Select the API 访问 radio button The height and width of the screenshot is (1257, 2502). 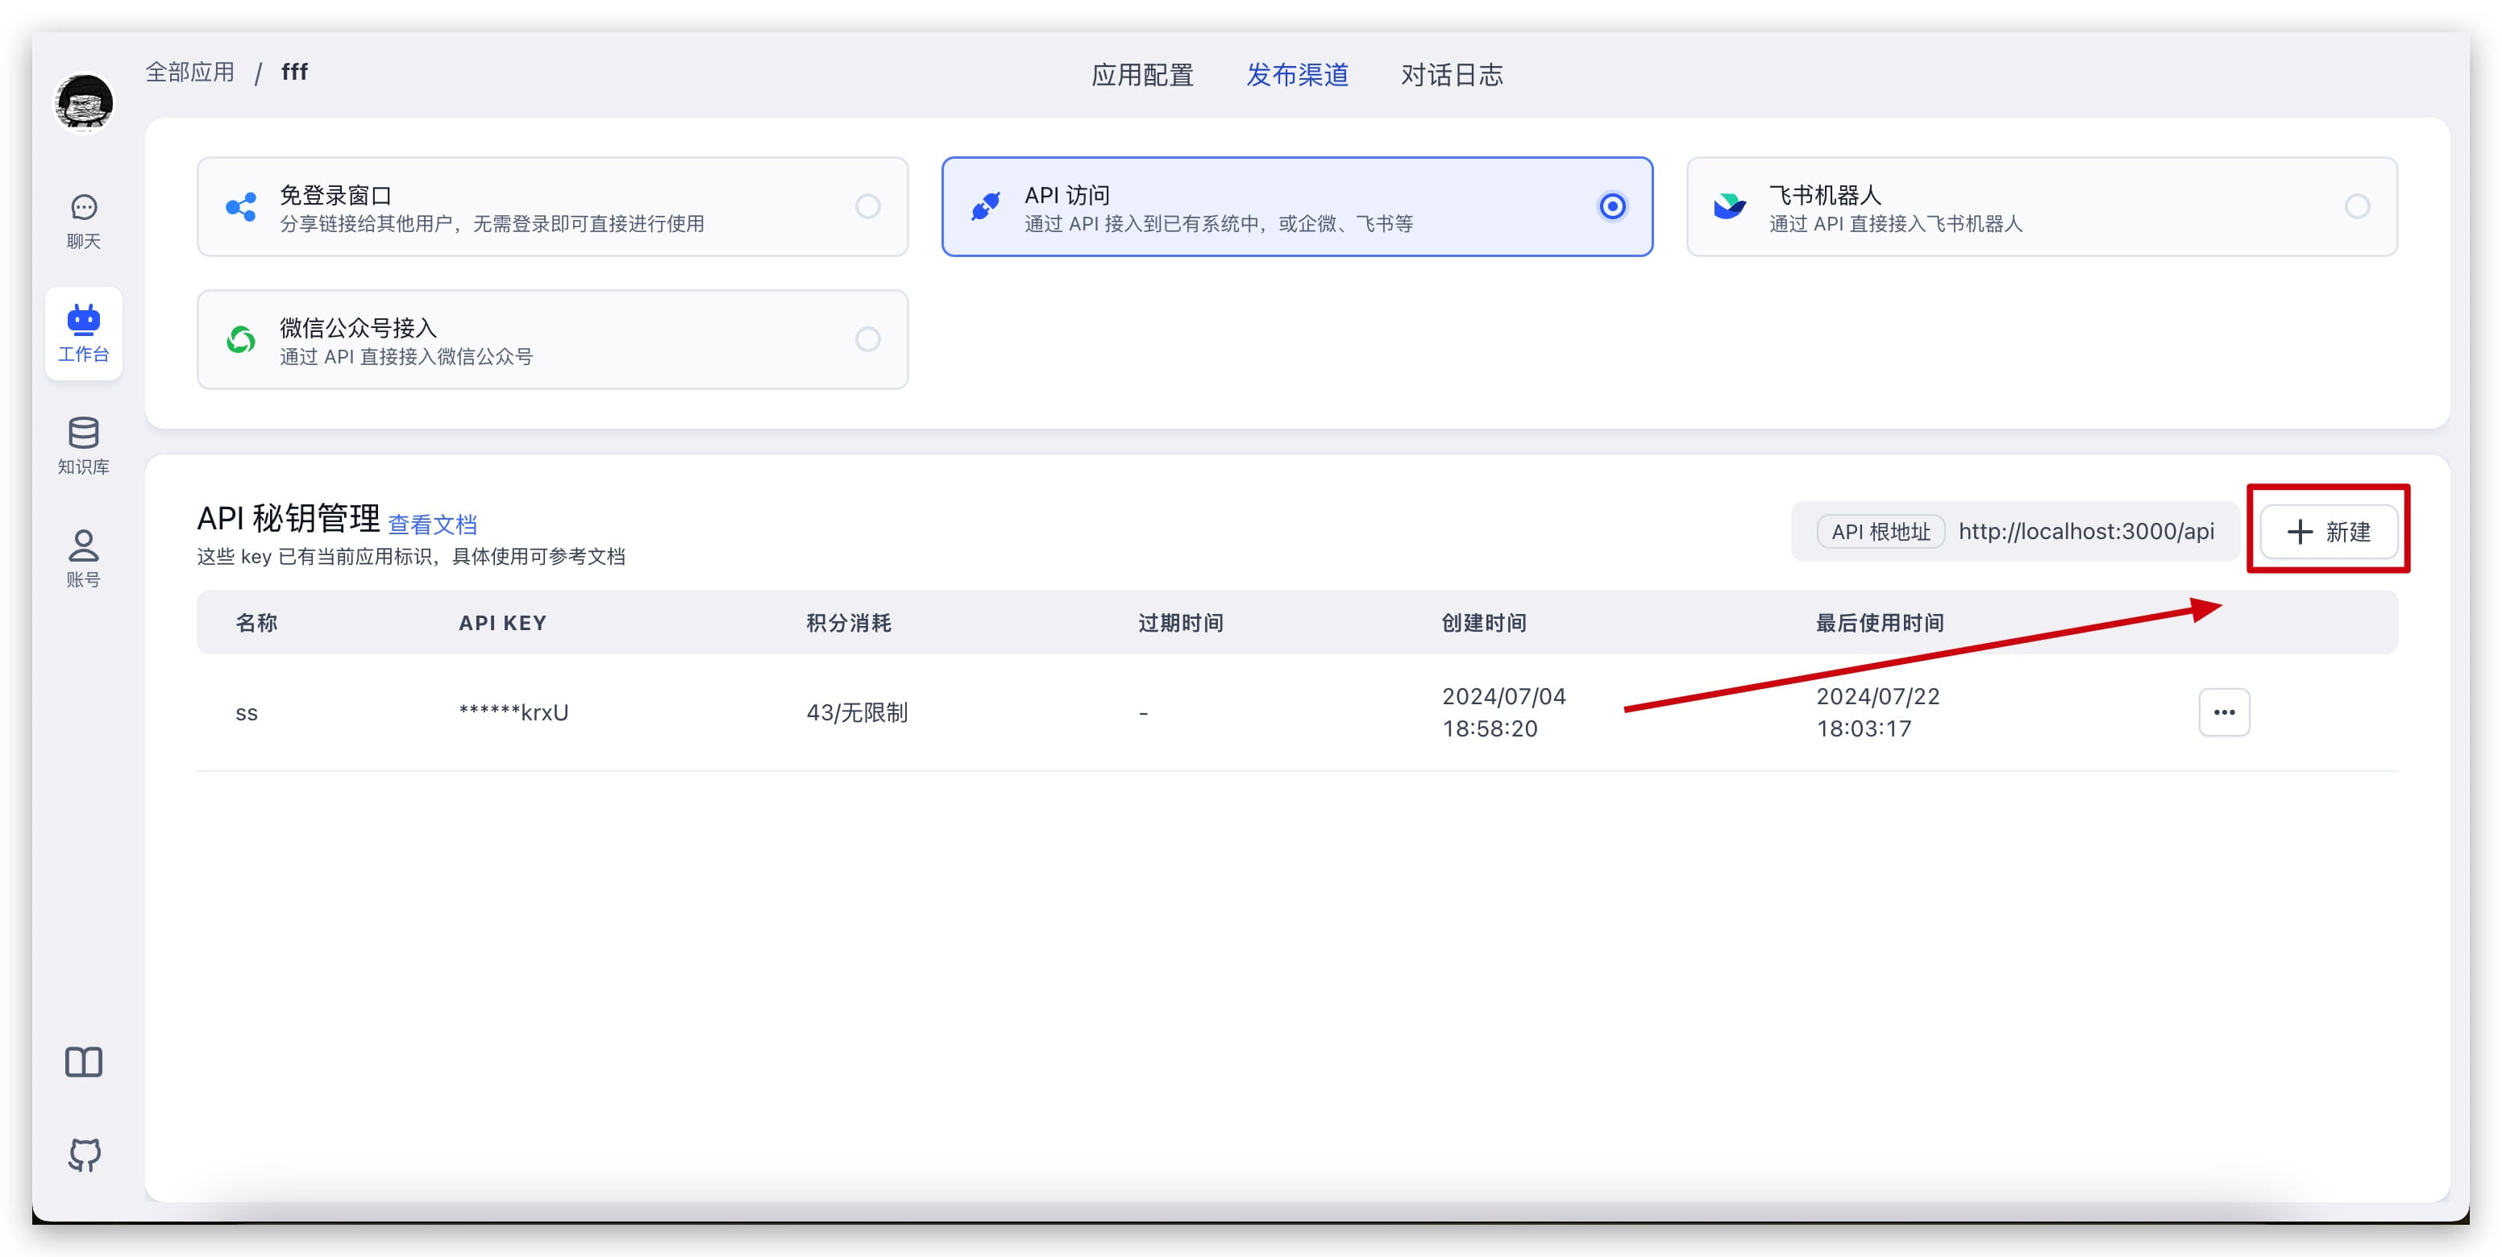click(1612, 207)
